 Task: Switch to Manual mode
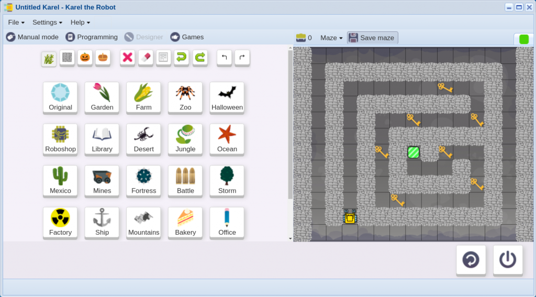(32, 37)
